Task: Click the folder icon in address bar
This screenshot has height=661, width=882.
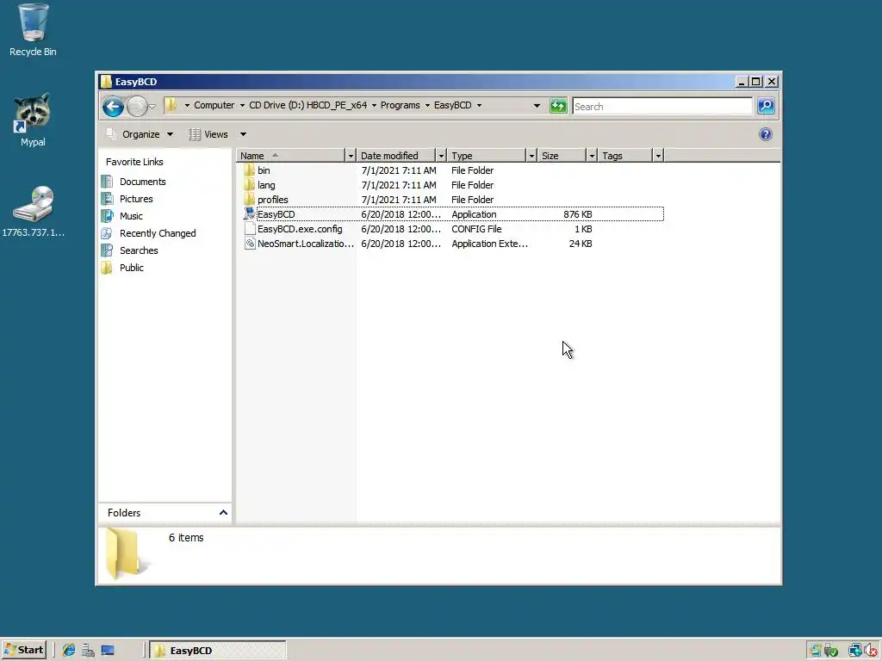Action: [171, 105]
